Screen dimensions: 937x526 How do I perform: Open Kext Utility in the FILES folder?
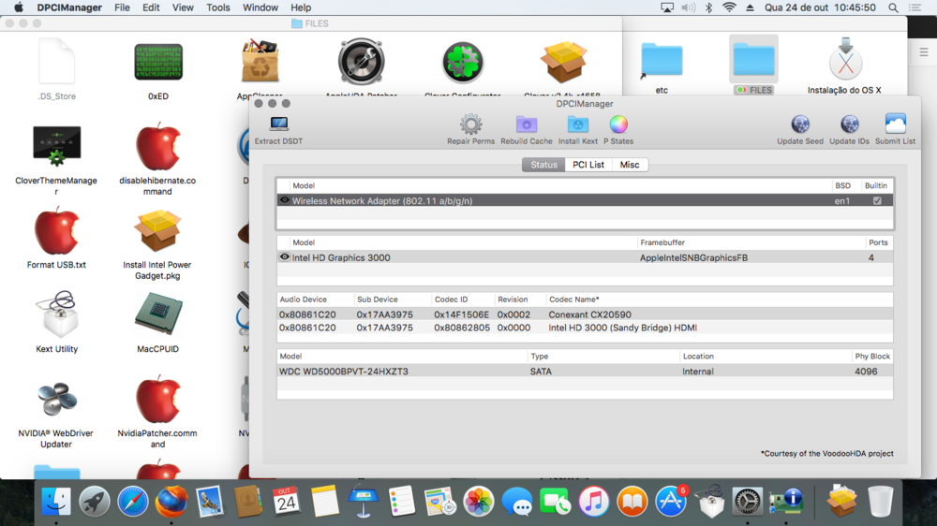coord(56,318)
